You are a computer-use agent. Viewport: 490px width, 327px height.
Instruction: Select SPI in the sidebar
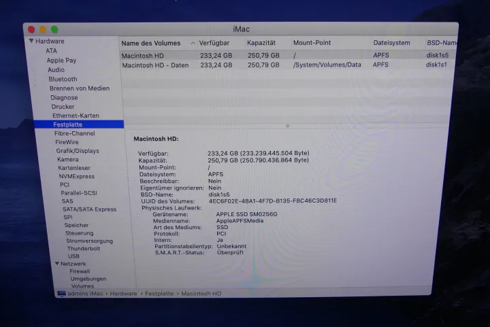click(68, 217)
